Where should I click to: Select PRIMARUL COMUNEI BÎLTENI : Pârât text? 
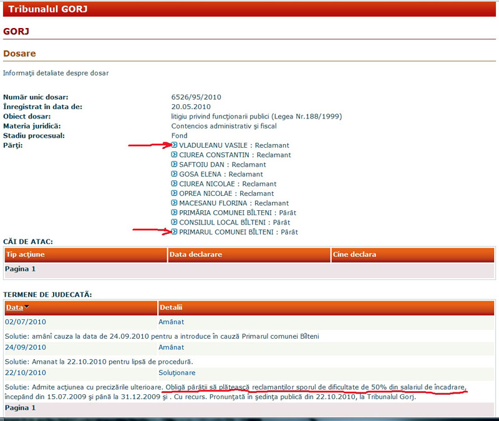[238, 232]
